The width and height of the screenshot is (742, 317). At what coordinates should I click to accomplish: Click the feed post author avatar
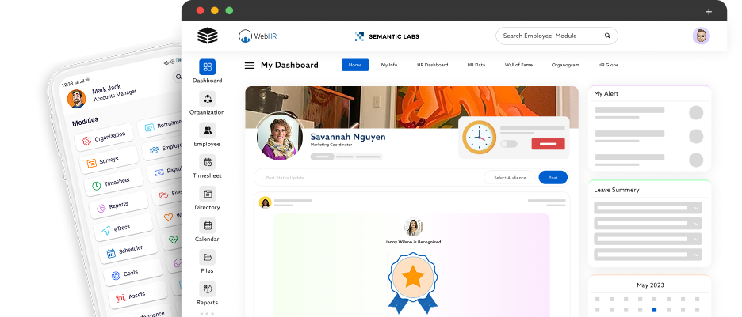265,202
